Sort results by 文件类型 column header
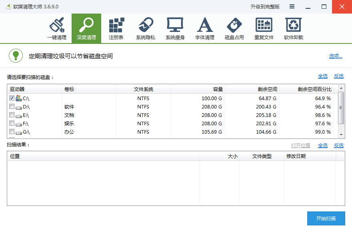 tap(262, 156)
